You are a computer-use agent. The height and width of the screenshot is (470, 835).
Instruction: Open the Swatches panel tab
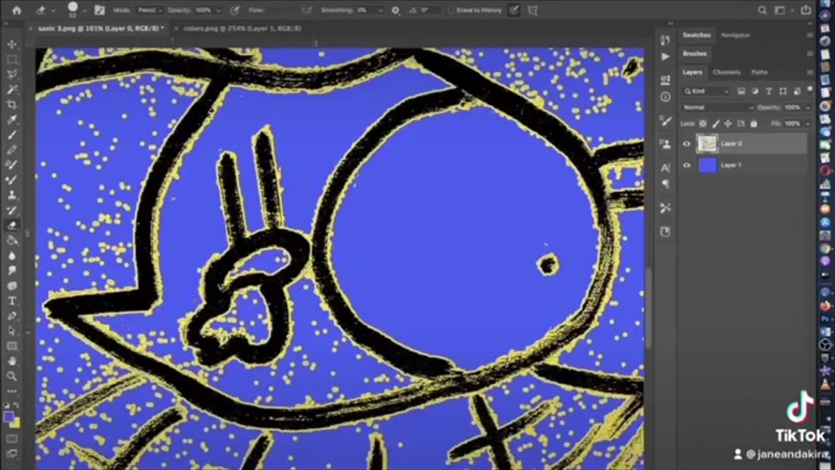click(696, 35)
